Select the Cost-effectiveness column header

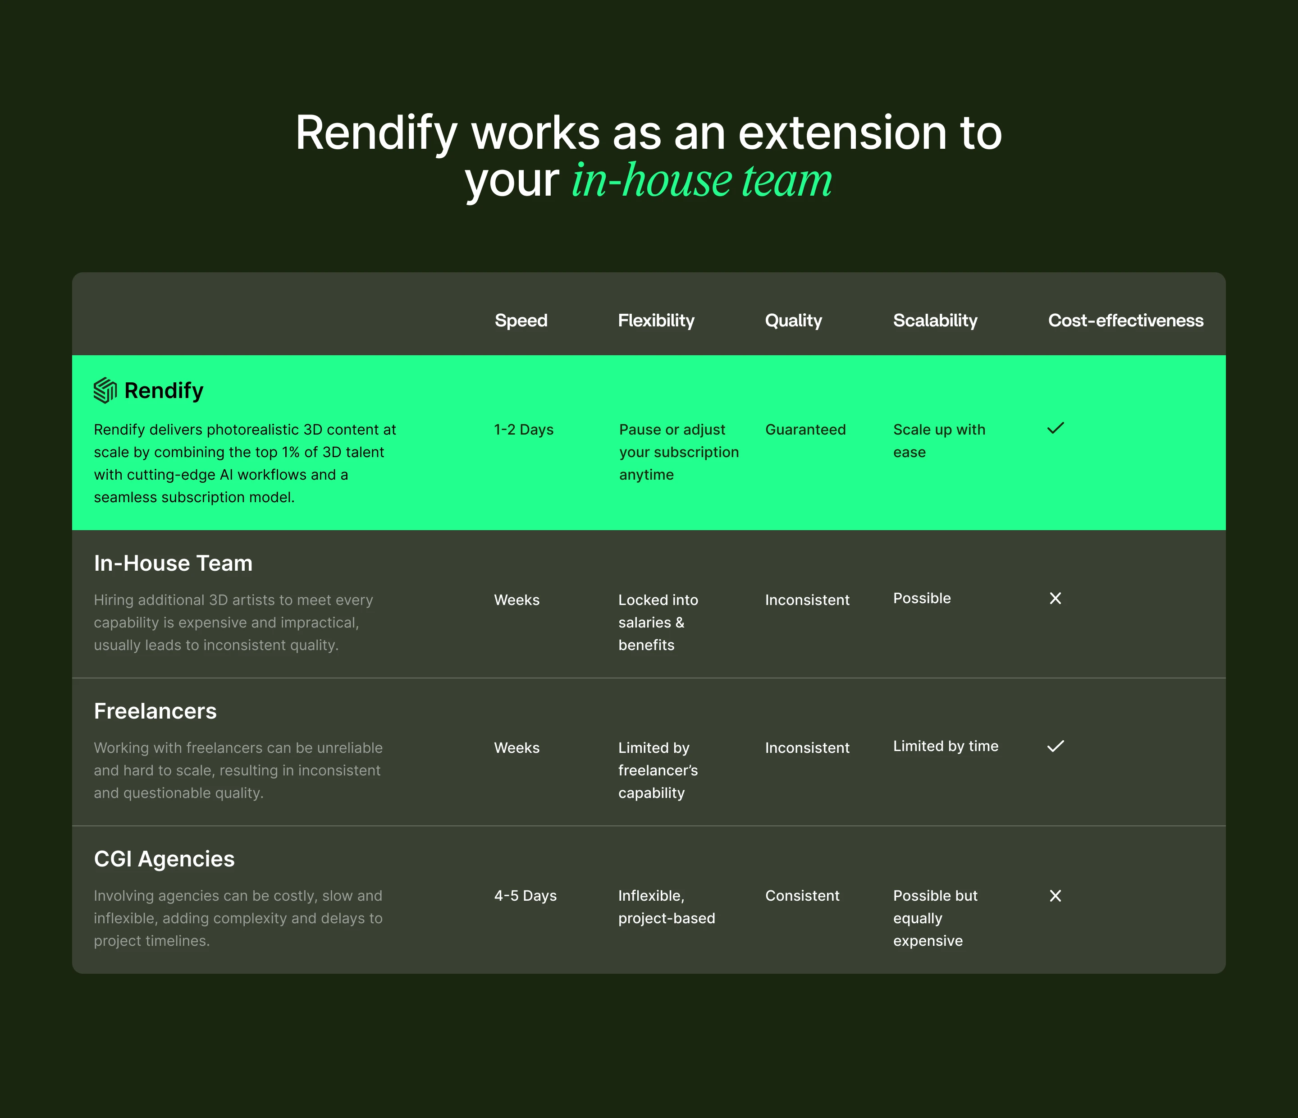1125,320
